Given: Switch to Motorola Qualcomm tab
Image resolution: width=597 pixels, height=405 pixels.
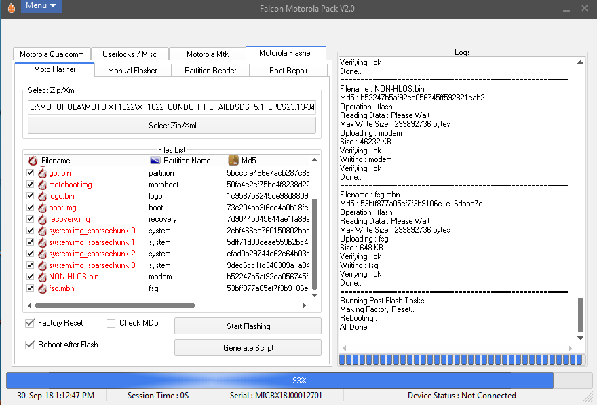Looking at the screenshot, I should pyautogui.click(x=52, y=54).
